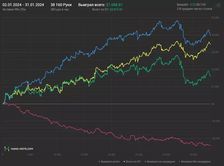Viewport: 224px width, 166px height.
Task: Click the Hand2Note logo icon
Action: tap(7, 149)
